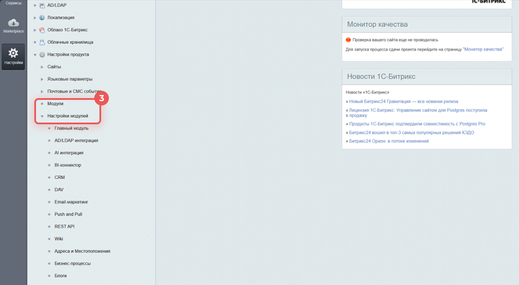This screenshot has width=519, height=285.
Task: Open AI интеграция module settings
Action: point(69,153)
